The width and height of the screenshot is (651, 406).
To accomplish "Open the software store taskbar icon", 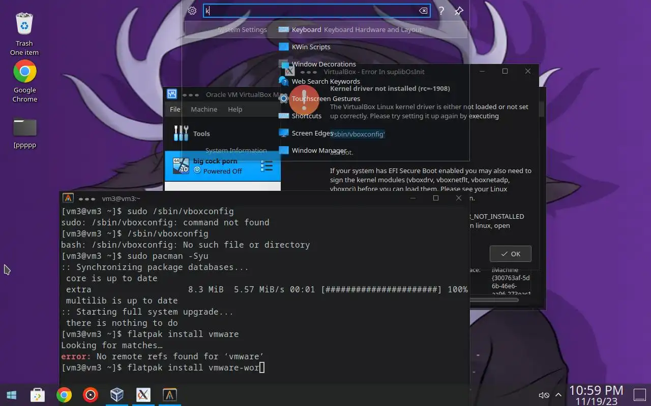I will click(x=37, y=395).
